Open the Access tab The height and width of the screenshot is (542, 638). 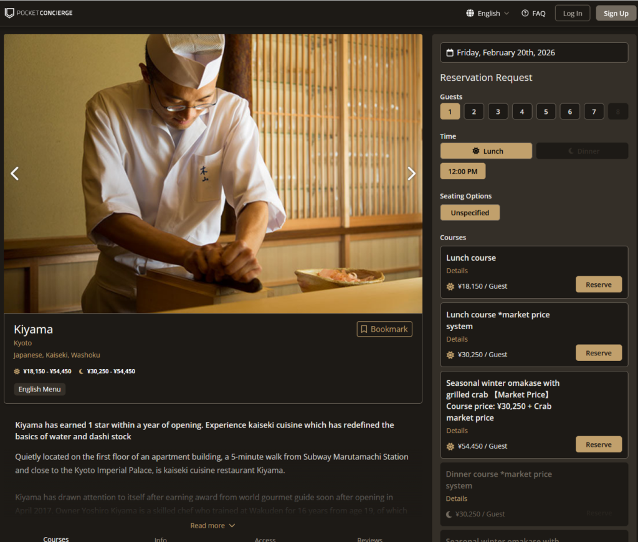click(x=265, y=539)
